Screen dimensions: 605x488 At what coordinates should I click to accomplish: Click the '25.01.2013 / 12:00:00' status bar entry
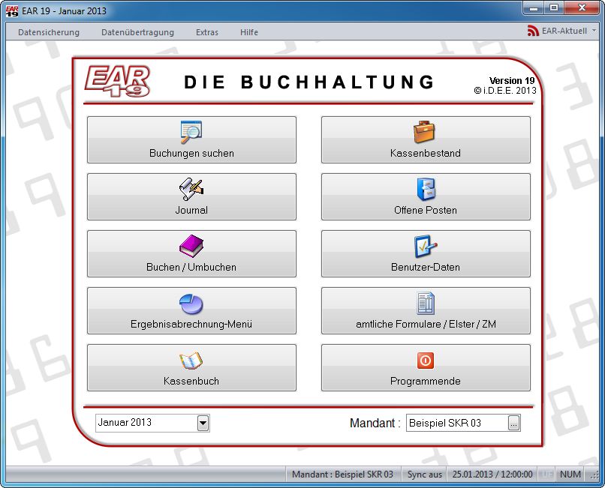tap(492, 474)
